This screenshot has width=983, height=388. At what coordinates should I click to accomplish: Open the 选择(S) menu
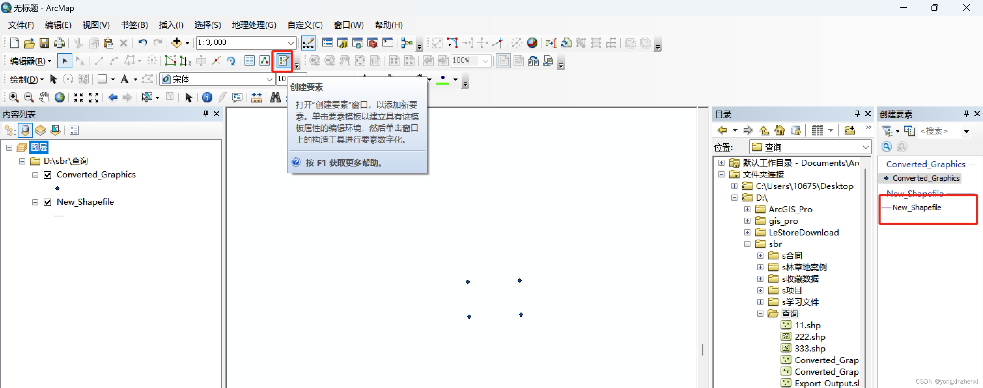click(207, 25)
